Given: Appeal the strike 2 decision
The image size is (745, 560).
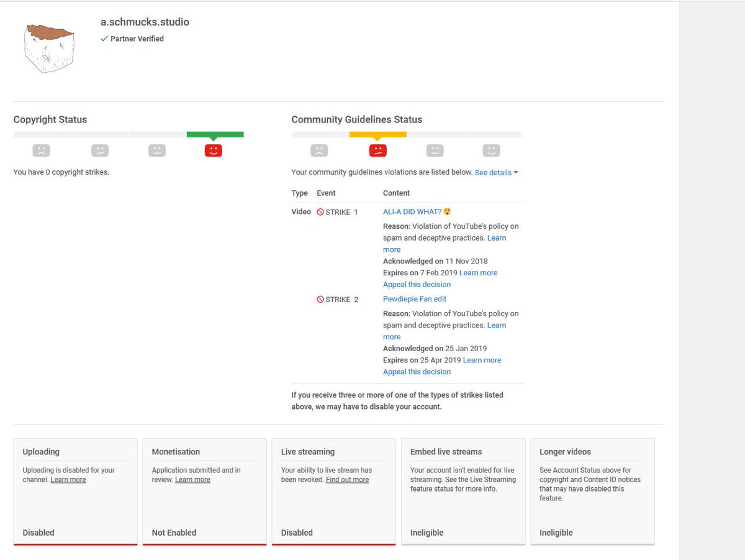Looking at the screenshot, I should 417,372.
